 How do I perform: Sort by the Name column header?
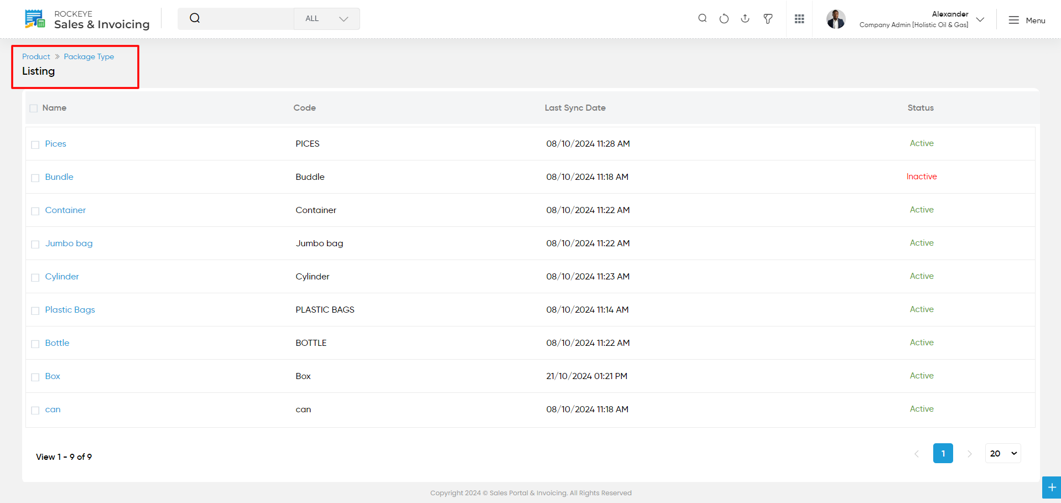[x=54, y=108]
